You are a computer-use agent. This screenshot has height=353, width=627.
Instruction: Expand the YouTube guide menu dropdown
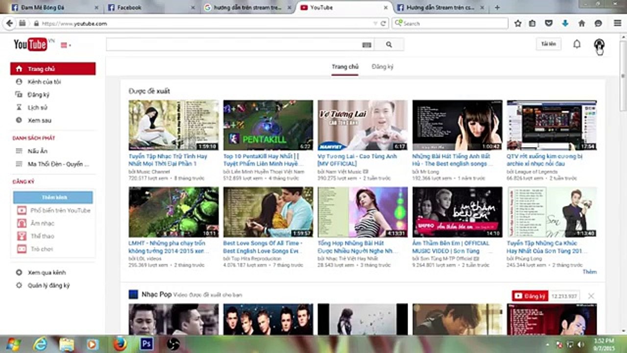coord(66,45)
